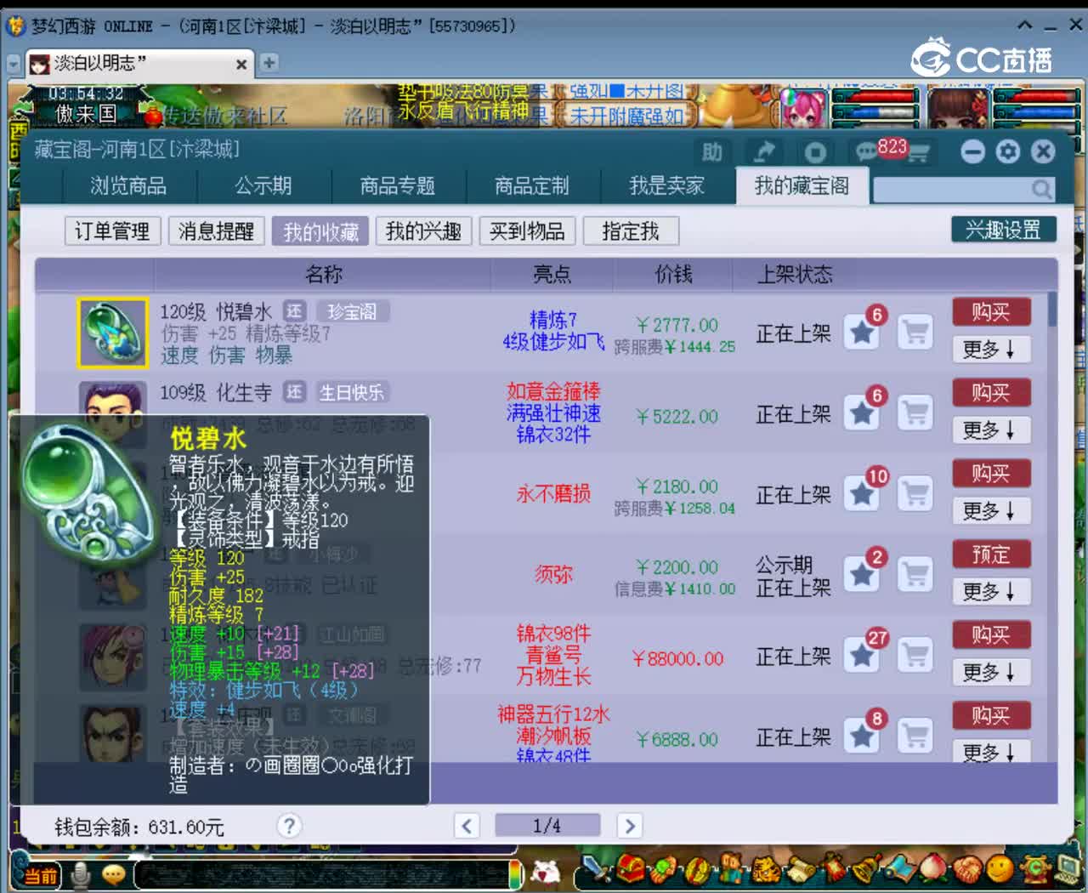Click the round record icon in header
This screenshot has width=1088, height=893.
[x=814, y=152]
